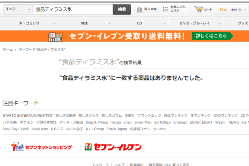Open the すべて search category dropdown
249x166 pixels.
click(x=18, y=10)
